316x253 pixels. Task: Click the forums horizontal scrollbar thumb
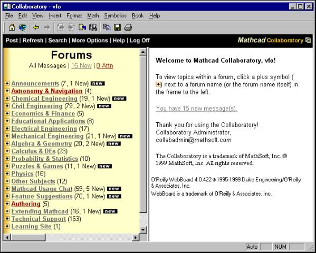(28, 238)
